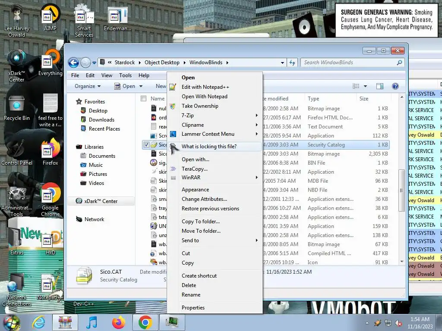Select Properties in the context menu
Image resolution: width=442 pixels, height=331 pixels.
pos(215,308)
